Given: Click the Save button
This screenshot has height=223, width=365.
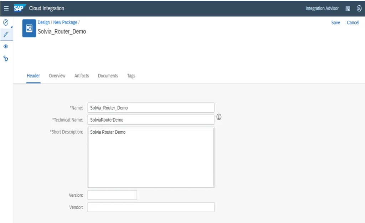Looking at the screenshot, I should click(x=335, y=22).
